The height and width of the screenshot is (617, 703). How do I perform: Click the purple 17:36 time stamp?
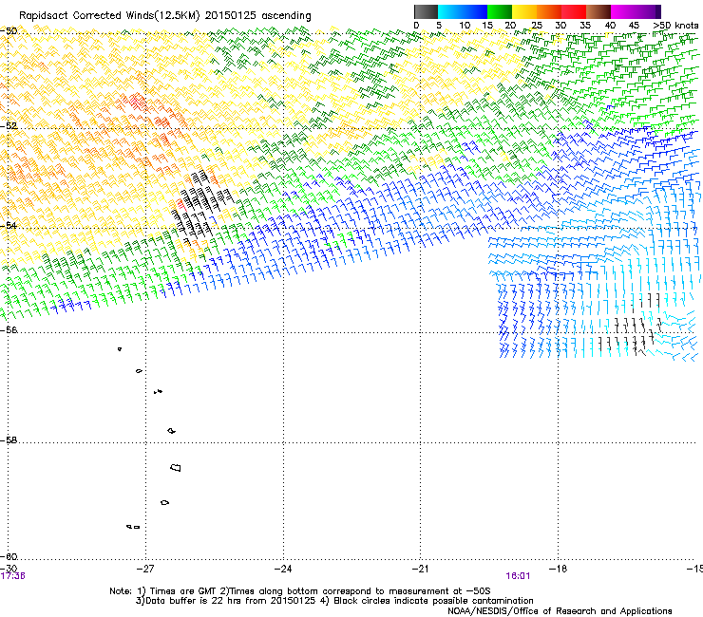click(x=12, y=576)
